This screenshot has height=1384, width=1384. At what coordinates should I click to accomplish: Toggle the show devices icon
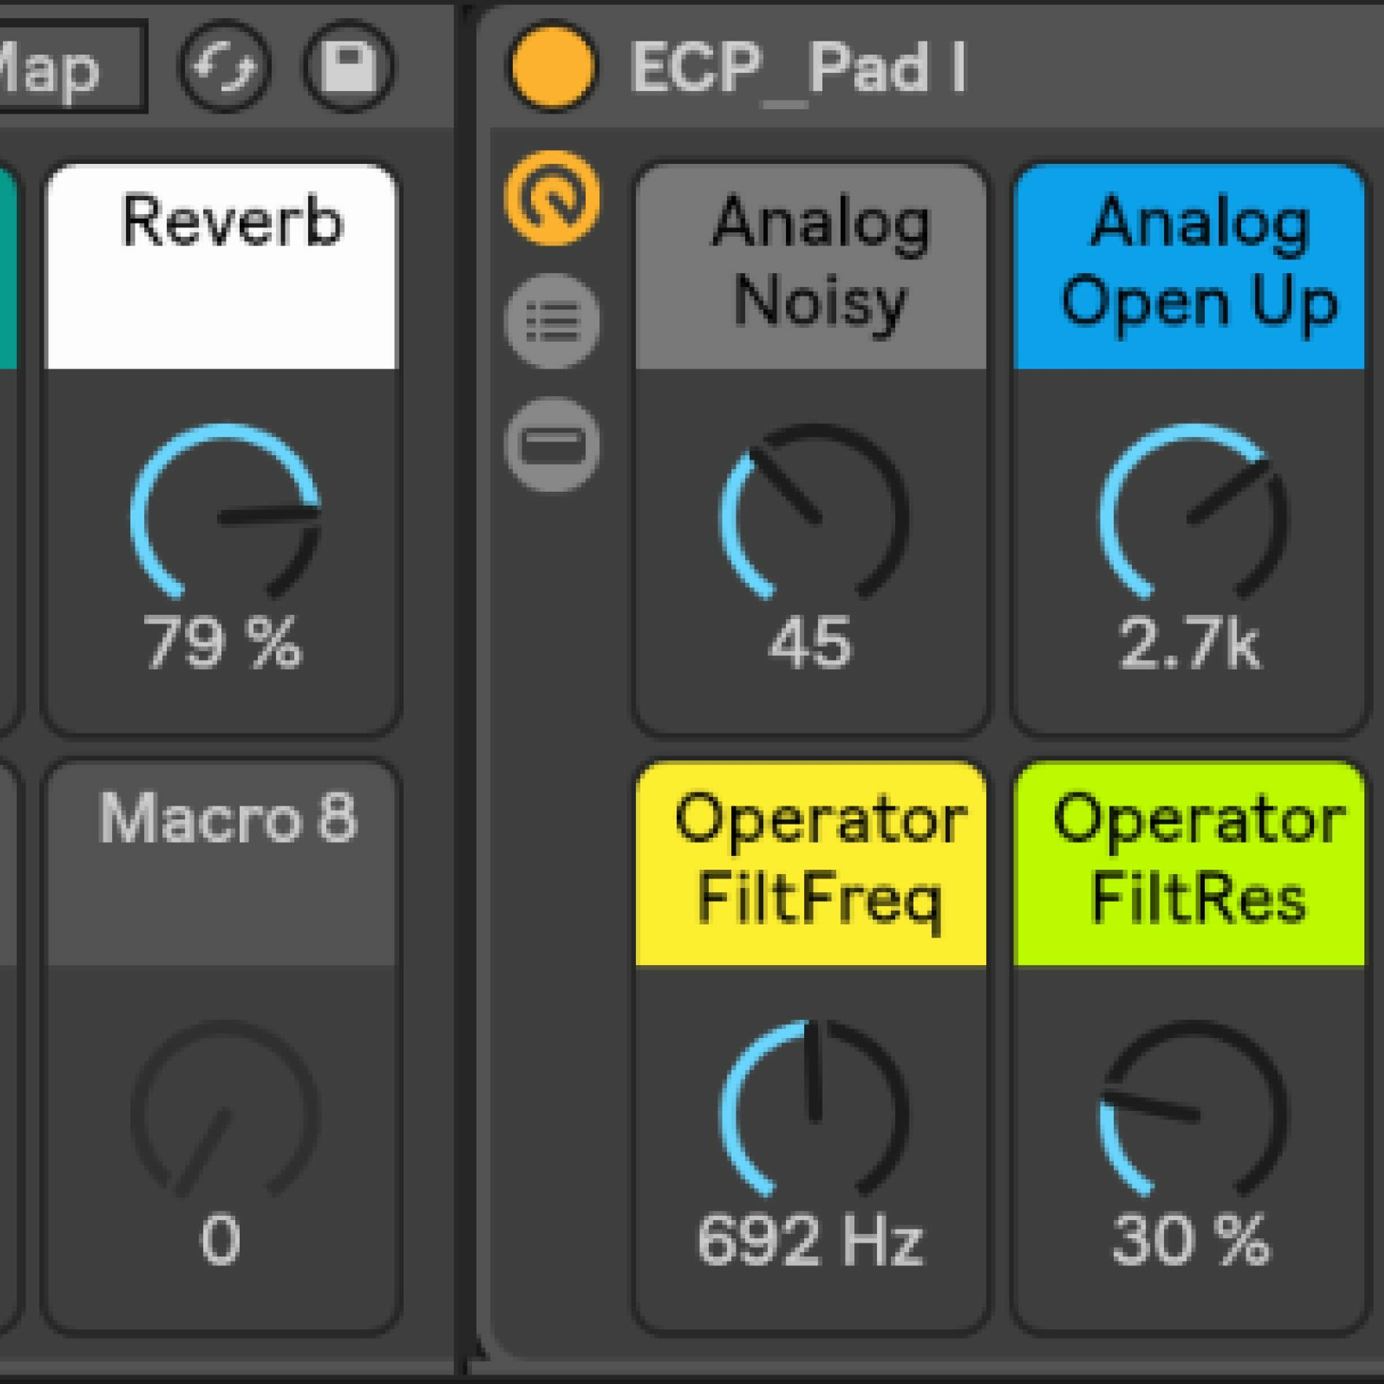pyautogui.click(x=552, y=445)
